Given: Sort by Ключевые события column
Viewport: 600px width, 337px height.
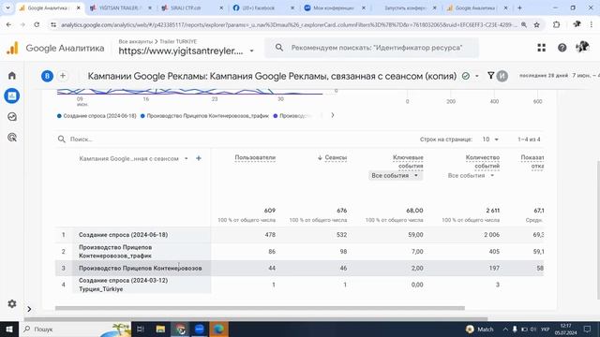Looking at the screenshot, I should (408, 162).
